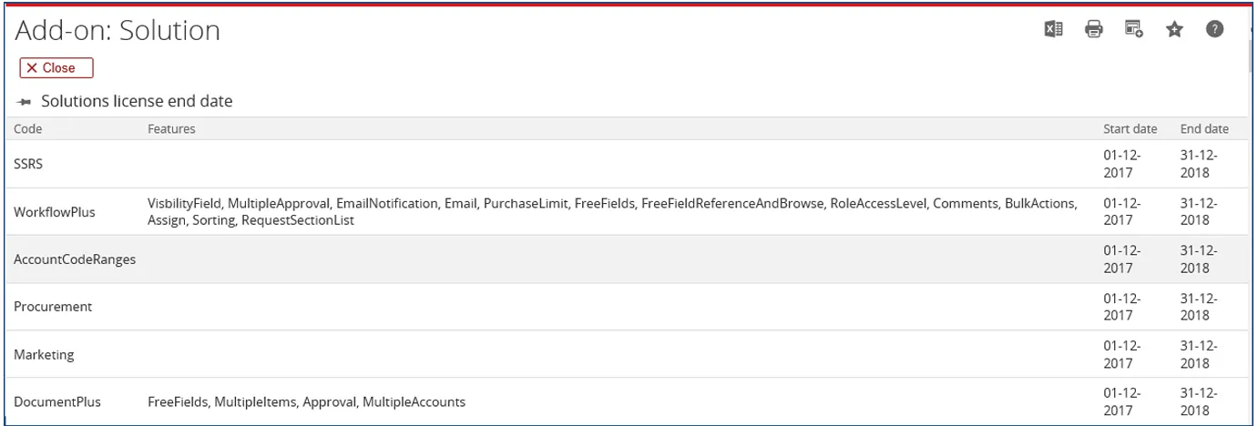1258x426 pixels.
Task: Add page to favorites with star icon
Action: click(x=1174, y=30)
